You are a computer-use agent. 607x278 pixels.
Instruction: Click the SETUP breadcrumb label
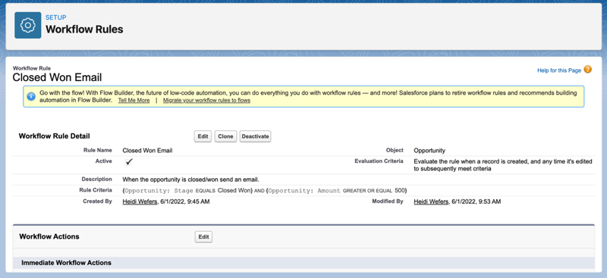(55, 17)
